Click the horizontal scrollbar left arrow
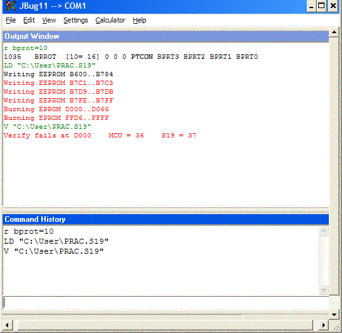Screen dimensions: 342x333 click(x=7, y=325)
